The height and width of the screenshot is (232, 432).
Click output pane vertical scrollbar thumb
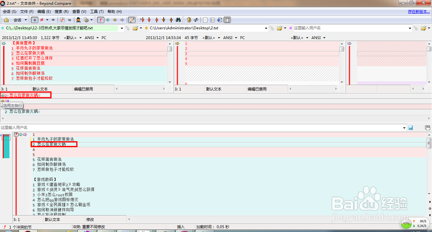pos(429,143)
